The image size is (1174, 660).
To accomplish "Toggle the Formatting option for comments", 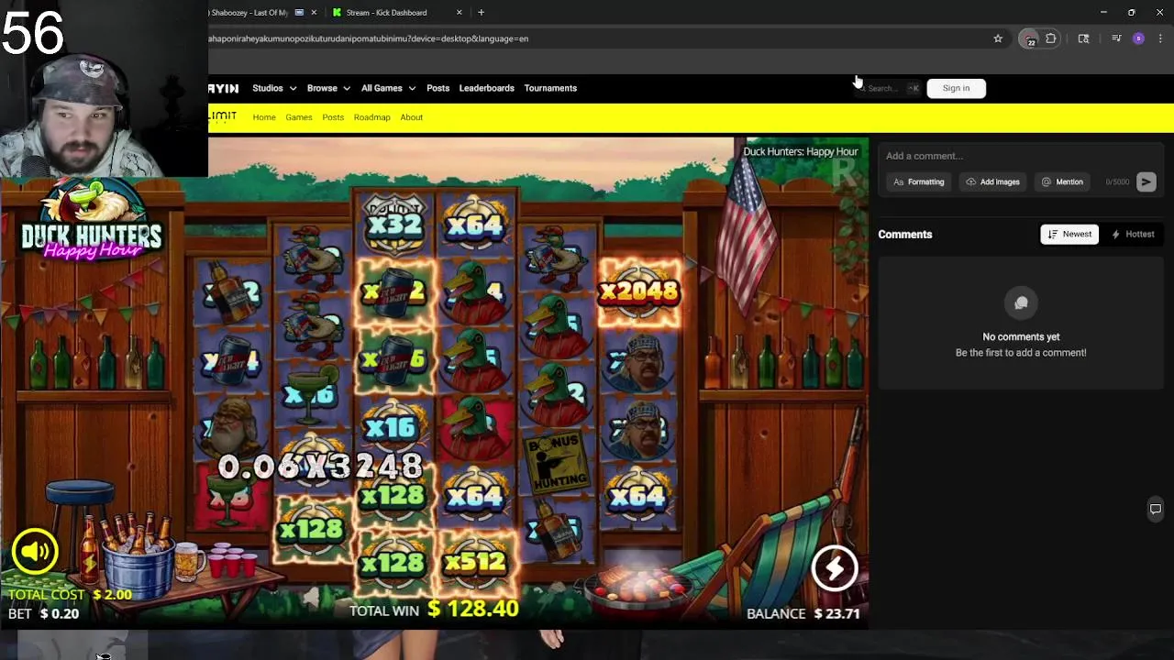I will [918, 181].
